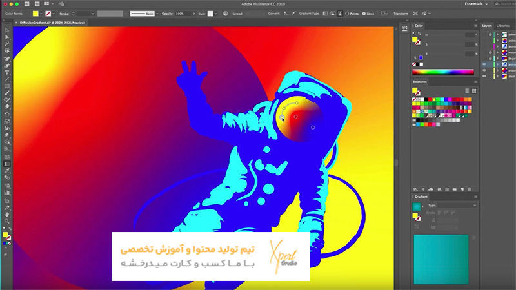The image size is (516, 290).
Task: Select the Direct Selection tool
Action: point(7,37)
